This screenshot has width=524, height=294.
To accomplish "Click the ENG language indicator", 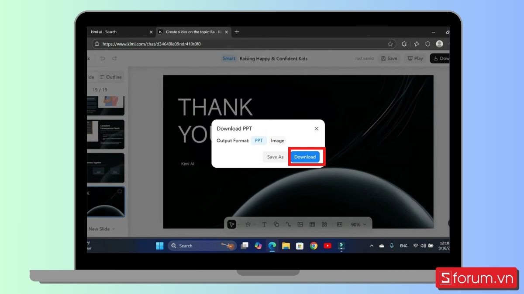I will [x=404, y=246].
